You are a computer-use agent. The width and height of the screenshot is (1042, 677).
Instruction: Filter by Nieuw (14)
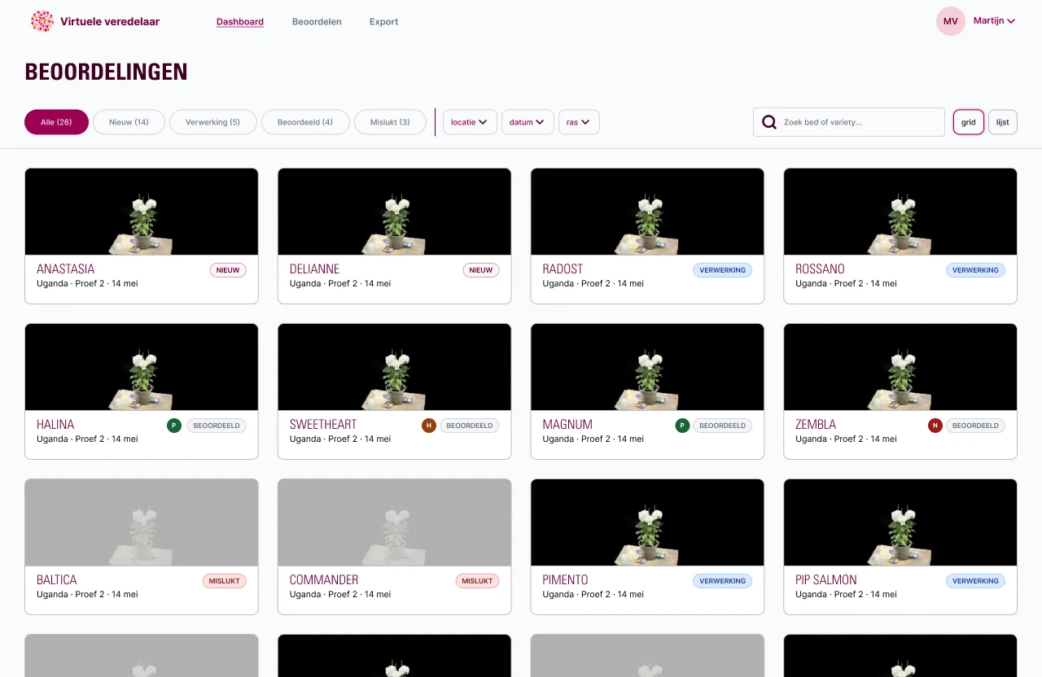click(x=129, y=122)
